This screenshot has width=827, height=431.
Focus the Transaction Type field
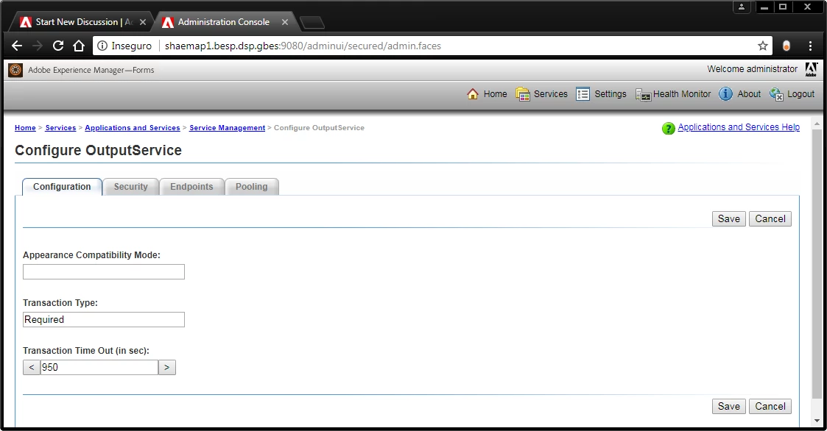click(104, 320)
